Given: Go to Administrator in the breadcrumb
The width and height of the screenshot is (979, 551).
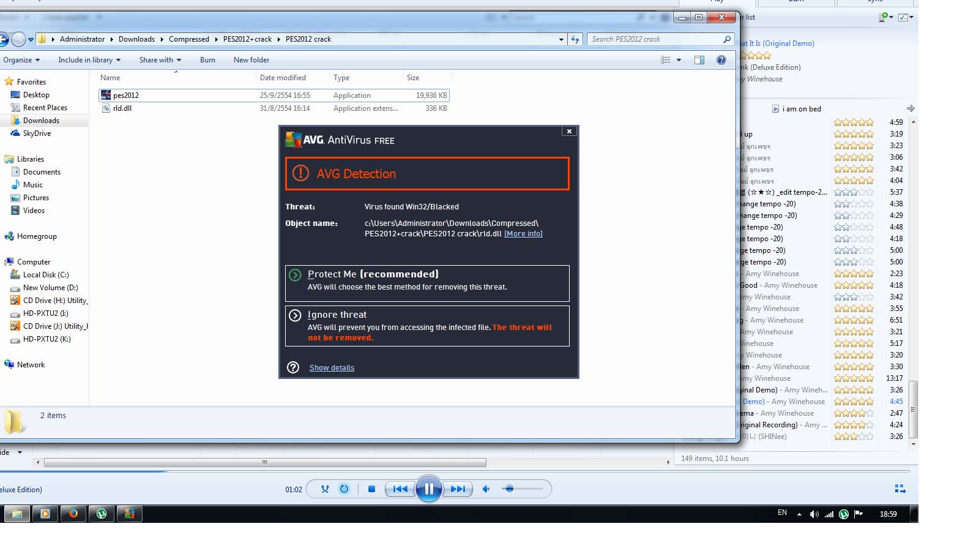Looking at the screenshot, I should [x=83, y=39].
